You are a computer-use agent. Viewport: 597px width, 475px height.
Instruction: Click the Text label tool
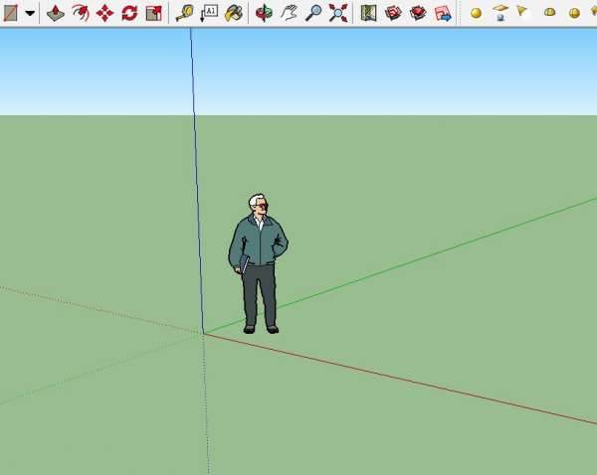pyautogui.click(x=209, y=13)
